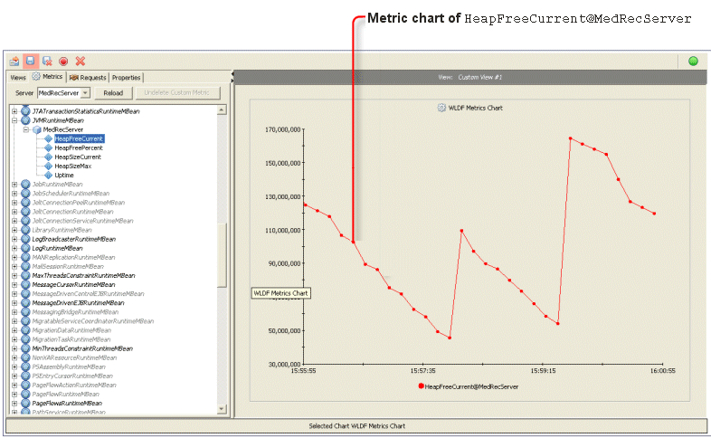Expand the NonXAResourceRuntimeMBean node

click(x=14, y=357)
